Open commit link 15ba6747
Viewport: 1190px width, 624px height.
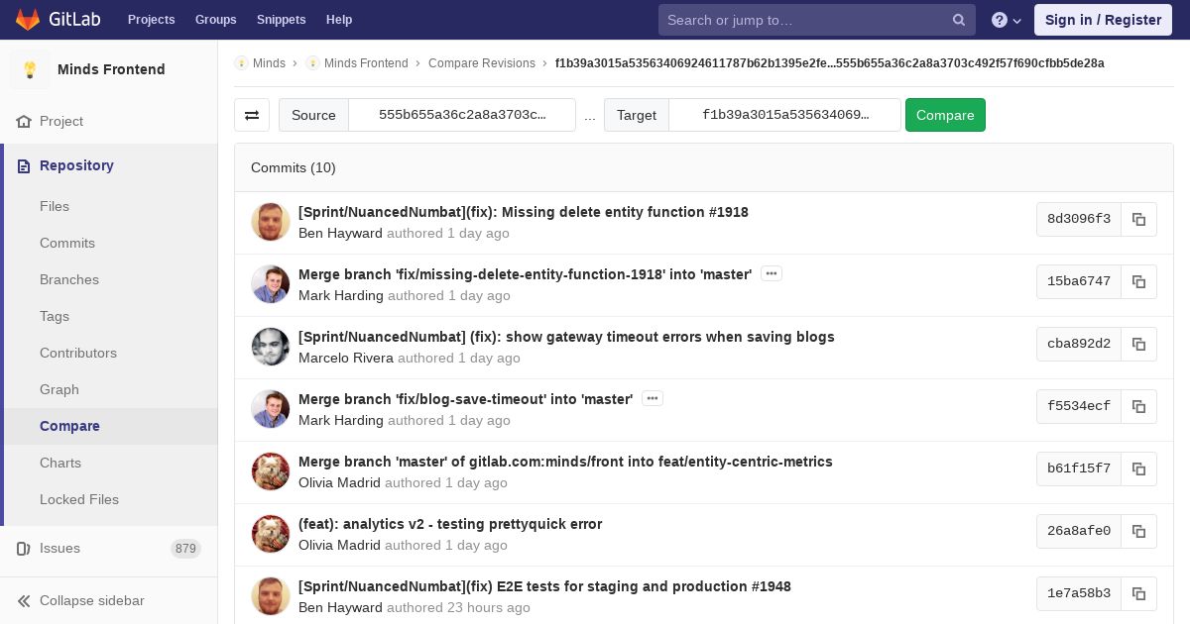[x=1079, y=281]
